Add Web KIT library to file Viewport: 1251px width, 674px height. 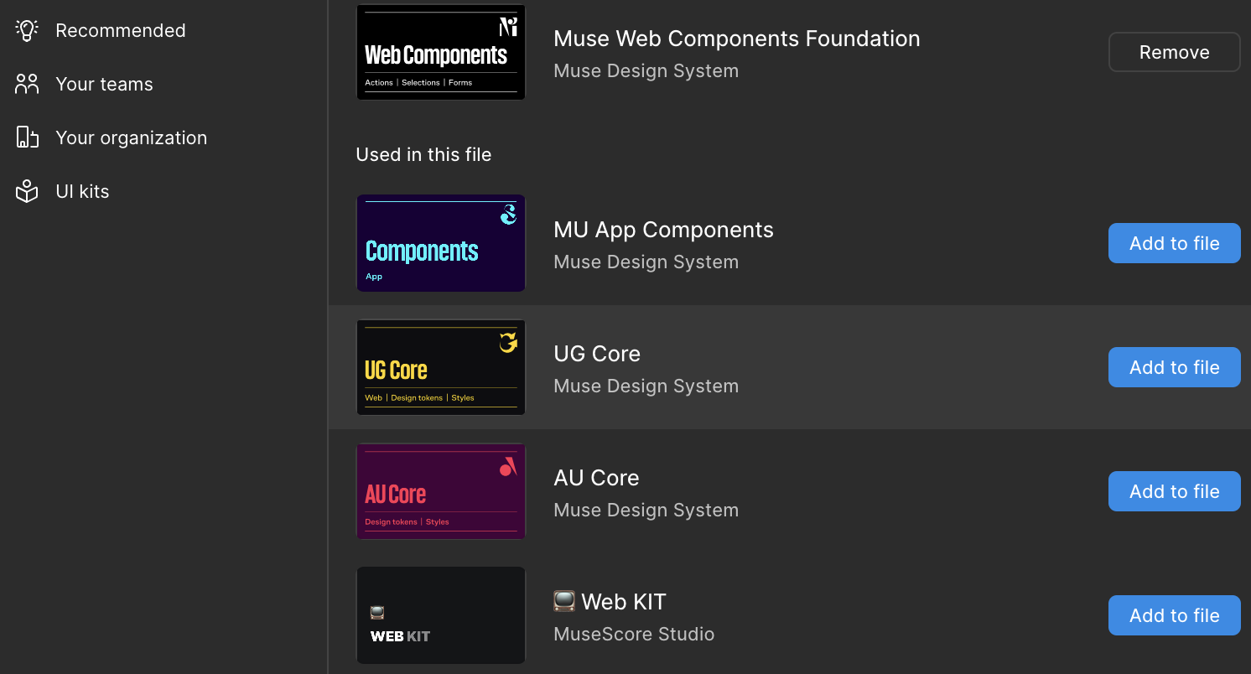(1174, 615)
